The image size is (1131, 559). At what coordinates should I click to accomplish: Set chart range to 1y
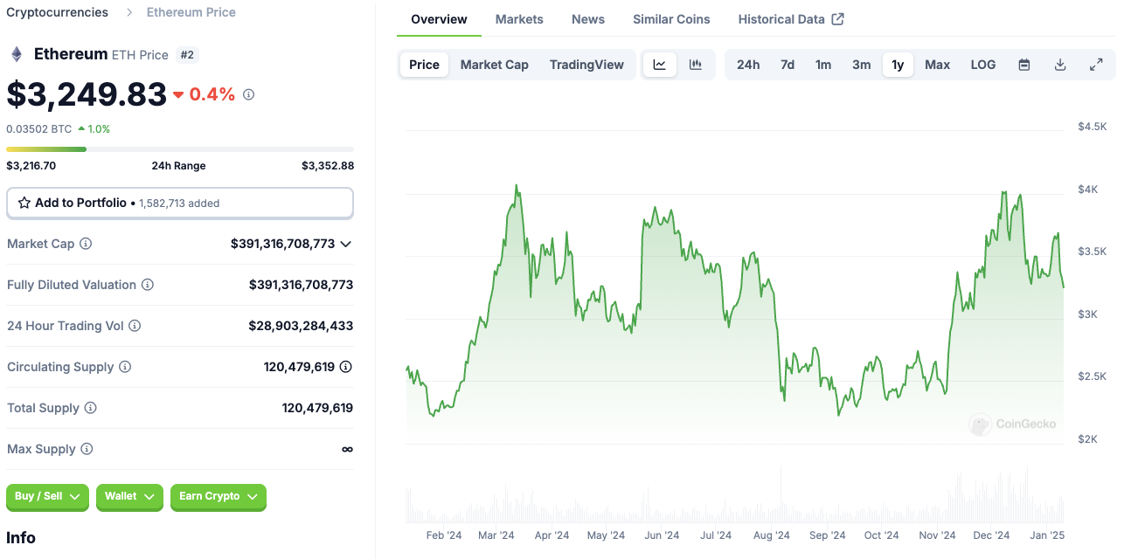(898, 65)
